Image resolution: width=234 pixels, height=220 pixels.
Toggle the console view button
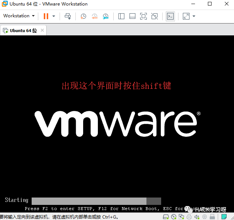click(170, 16)
